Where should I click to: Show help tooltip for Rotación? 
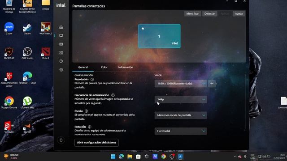pyautogui.click(x=90, y=127)
